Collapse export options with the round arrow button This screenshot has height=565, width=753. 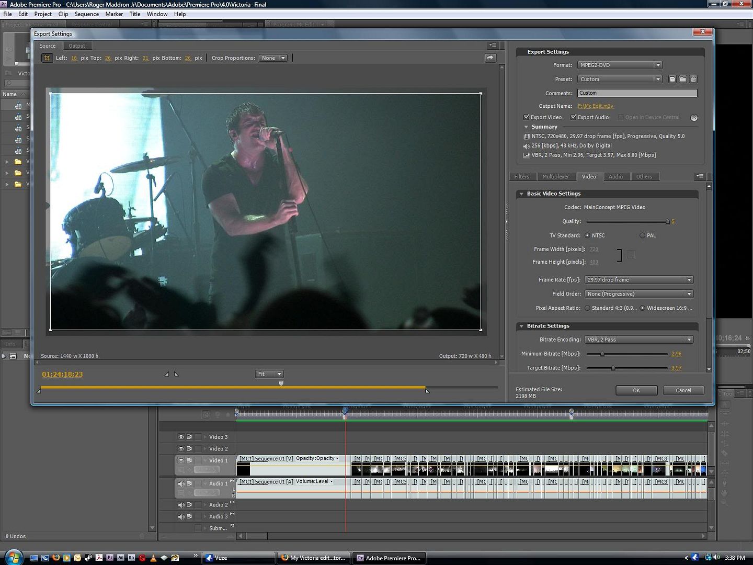coord(694,118)
